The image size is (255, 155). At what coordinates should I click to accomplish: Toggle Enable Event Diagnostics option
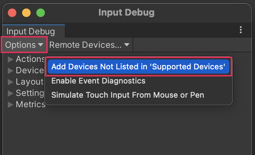pos(98,81)
